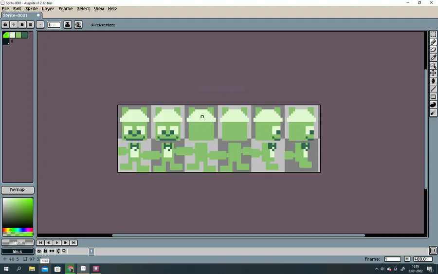Click the vertical canvas scrollbar

tap(426, 129)
